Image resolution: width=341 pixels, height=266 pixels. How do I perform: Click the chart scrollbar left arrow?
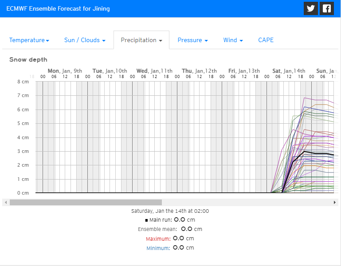pos(6,202)
